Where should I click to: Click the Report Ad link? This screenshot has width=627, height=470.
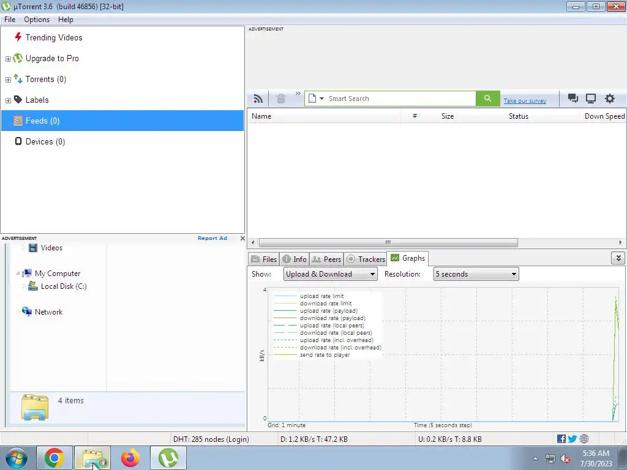click(212, 238)
